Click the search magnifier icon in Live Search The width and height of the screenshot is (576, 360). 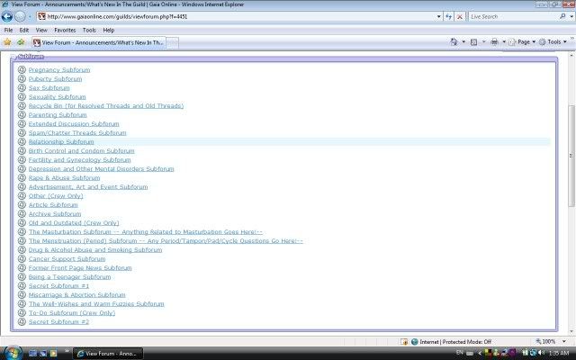(x=562, y=16)
